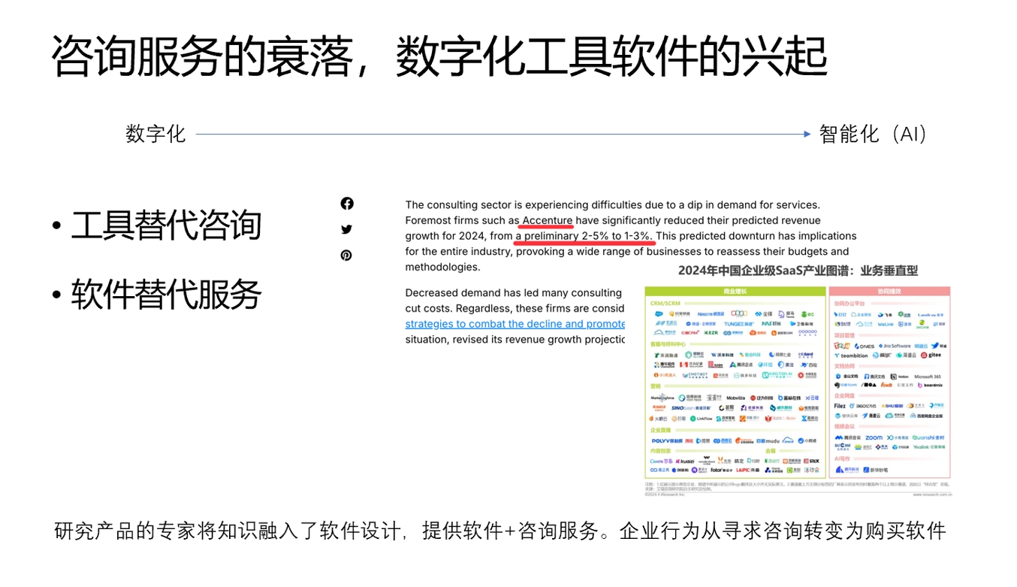Click the Salesforce cloud logo

click(659, 313)
